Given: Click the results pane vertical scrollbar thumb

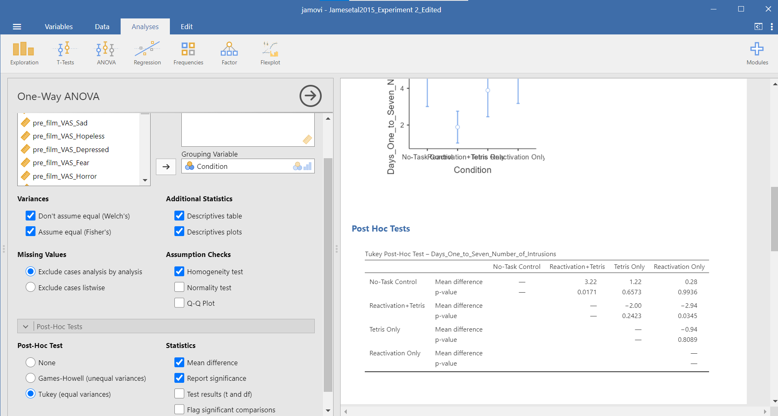Looking at the screenshot, I should tap(774, 218).
